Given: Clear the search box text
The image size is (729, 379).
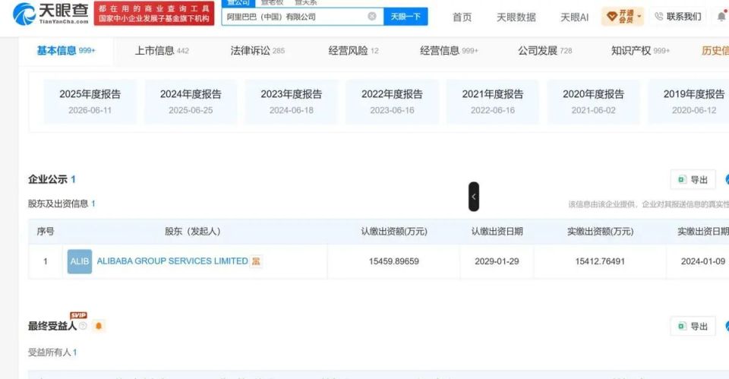Looking at the screenshot, I should point(372,16).
